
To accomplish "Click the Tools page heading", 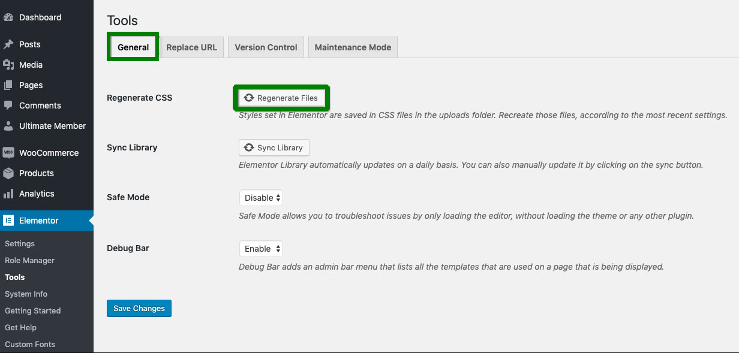I will [x=122, y=20].
